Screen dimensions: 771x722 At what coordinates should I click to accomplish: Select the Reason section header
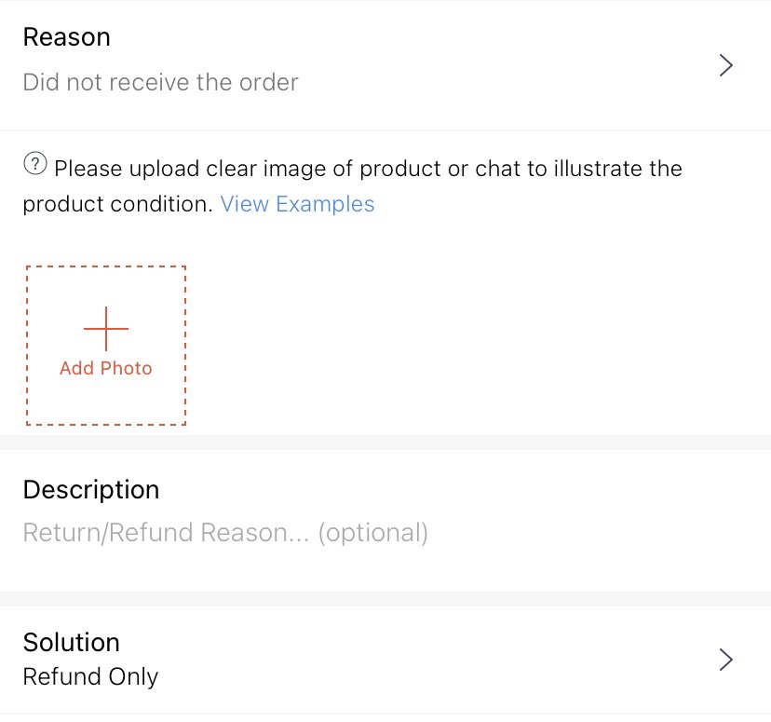click(66, 37)
